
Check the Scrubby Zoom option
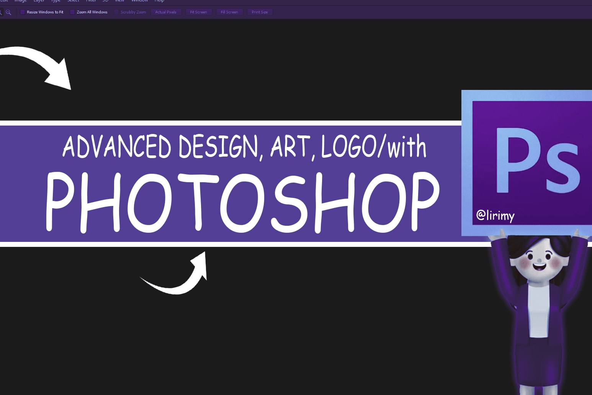click(x=116, y=12)
